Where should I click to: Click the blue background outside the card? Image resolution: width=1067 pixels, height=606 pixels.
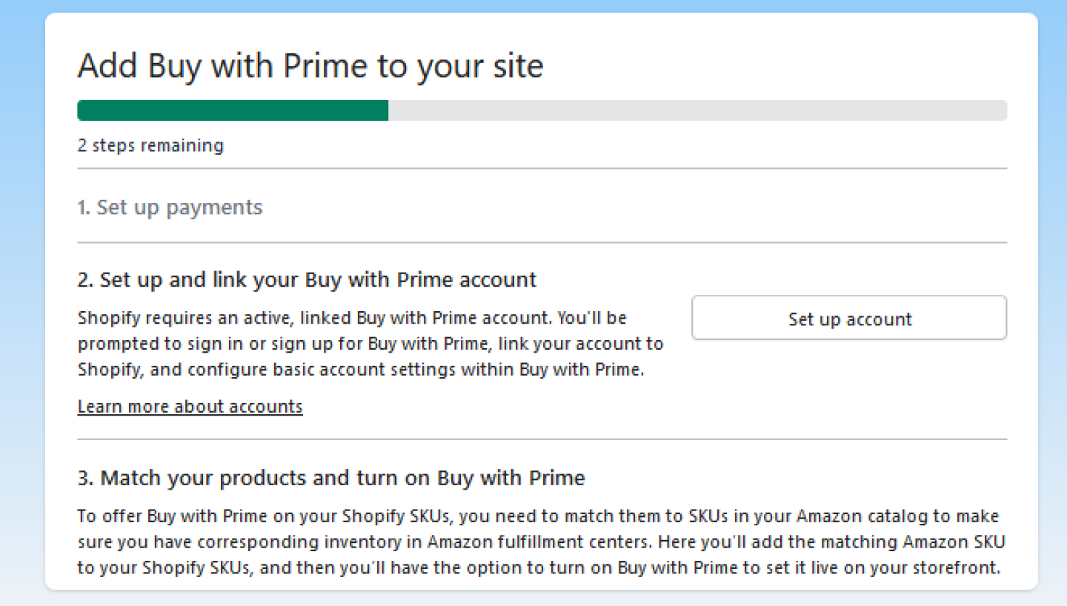[x=22, y=296]
